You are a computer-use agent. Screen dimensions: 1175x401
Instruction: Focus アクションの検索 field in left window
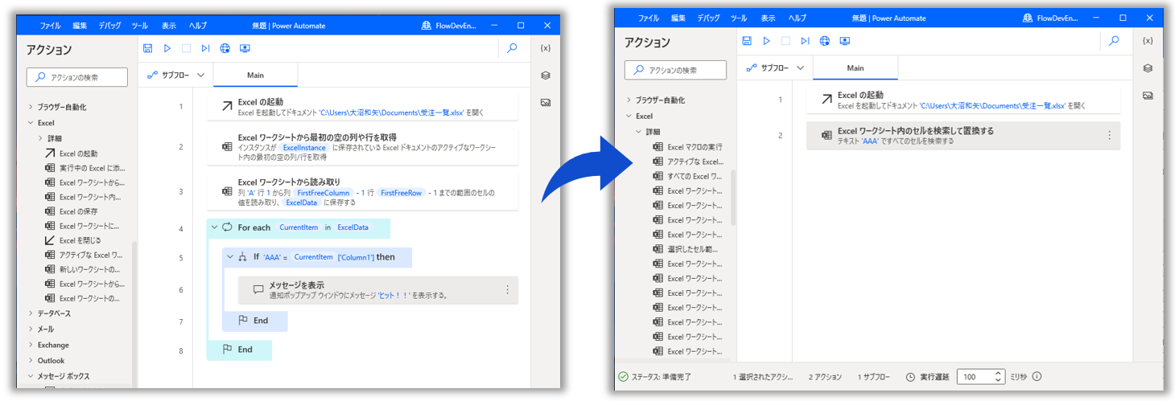coord(77,77)
